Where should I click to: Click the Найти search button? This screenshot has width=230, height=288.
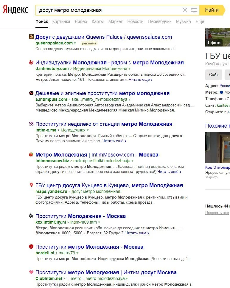pos(212,10)
